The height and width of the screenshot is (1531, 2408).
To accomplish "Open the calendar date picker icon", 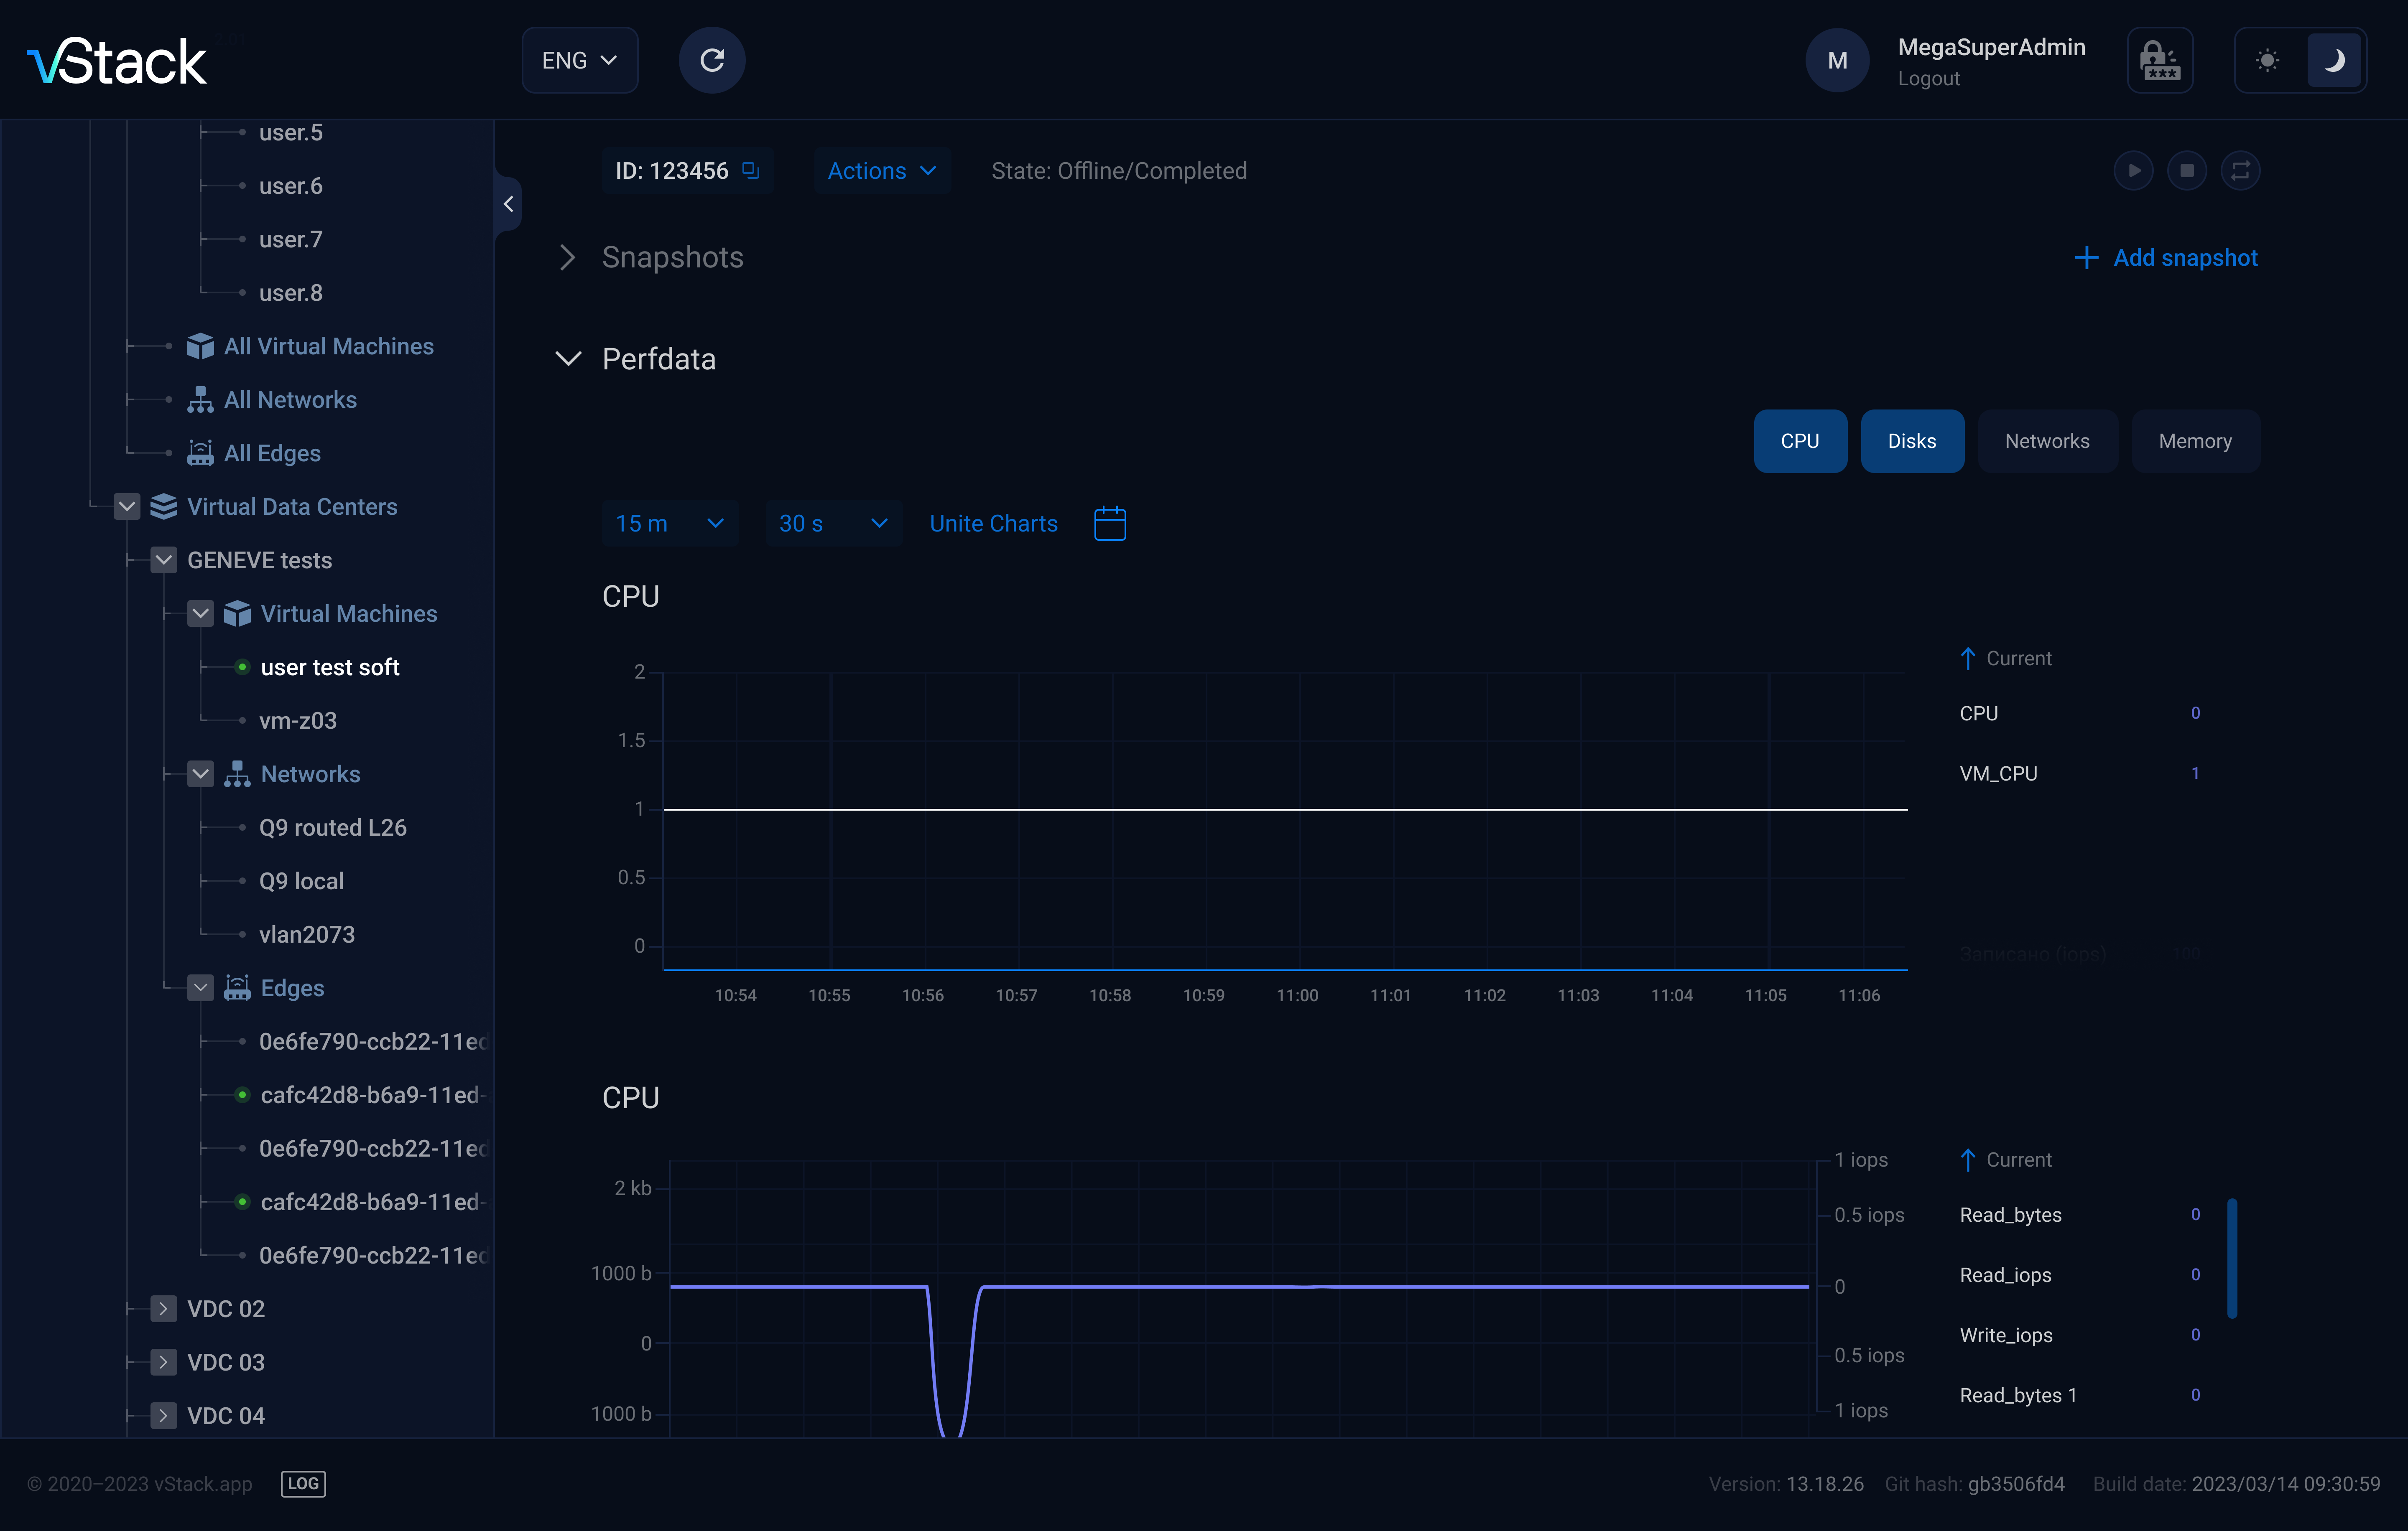I will pos(1110,523).
